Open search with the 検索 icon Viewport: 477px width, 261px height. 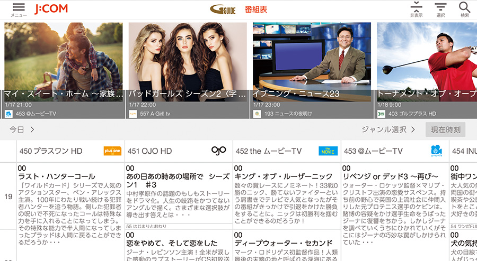pos(464,10)
